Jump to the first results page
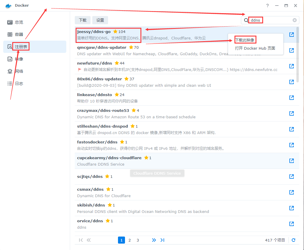Viewport: 304px width, 250px height. pos(81,240)
